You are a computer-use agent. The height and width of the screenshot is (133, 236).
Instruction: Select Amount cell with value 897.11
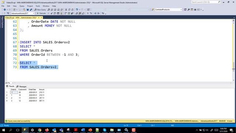[42, 101]
